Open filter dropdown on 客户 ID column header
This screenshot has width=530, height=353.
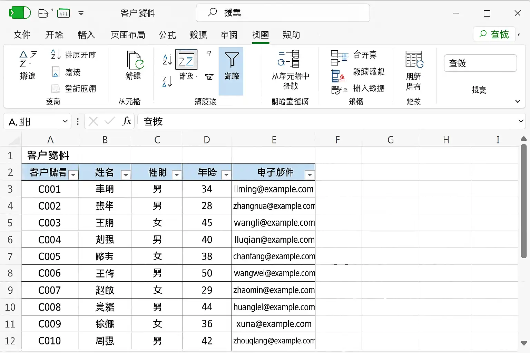(73, 175)
